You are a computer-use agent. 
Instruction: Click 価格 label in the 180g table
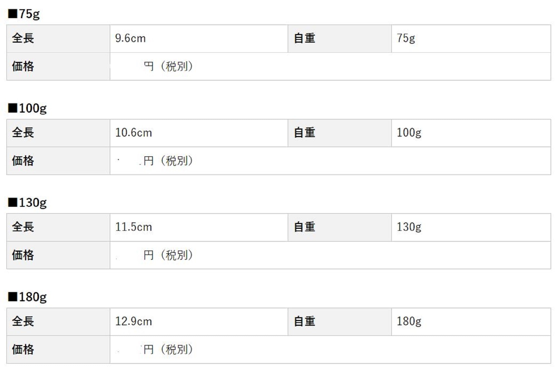pyautogui.click(x=23, y=349)
